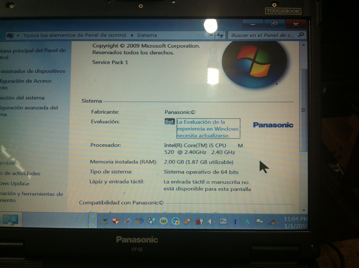
Task: Click the teal A-shaped tray icon
Action: (x=247, y=221)
